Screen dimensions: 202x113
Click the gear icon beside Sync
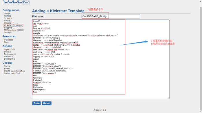tap(10, 52)
